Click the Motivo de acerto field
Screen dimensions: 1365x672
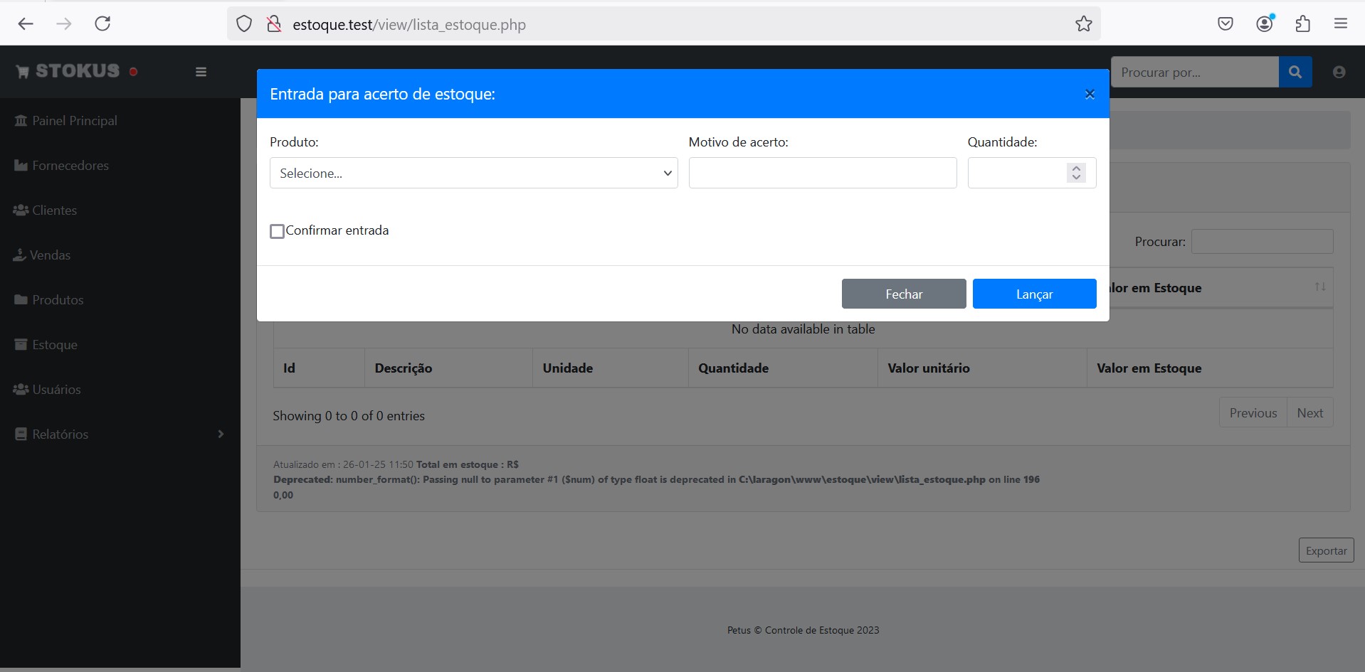tap(822, 173)
